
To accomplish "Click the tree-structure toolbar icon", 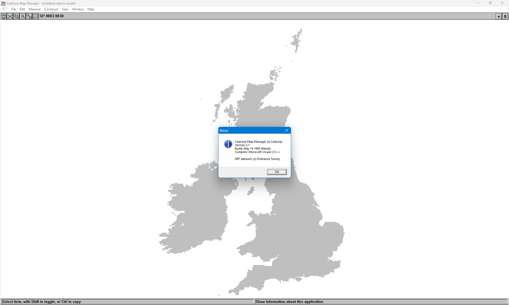I will (17, 16).
